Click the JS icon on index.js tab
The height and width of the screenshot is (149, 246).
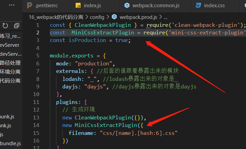point(78,6)
